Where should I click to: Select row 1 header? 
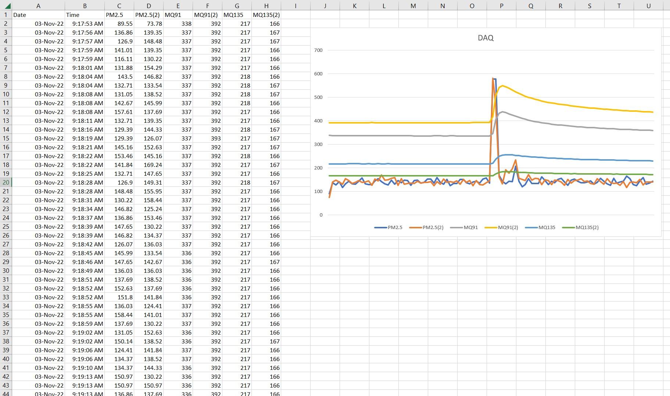pos(6,15)
